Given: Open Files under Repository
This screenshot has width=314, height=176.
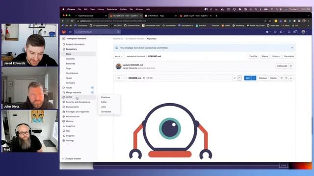Looking at the screenshot, I should pos(68,54).
